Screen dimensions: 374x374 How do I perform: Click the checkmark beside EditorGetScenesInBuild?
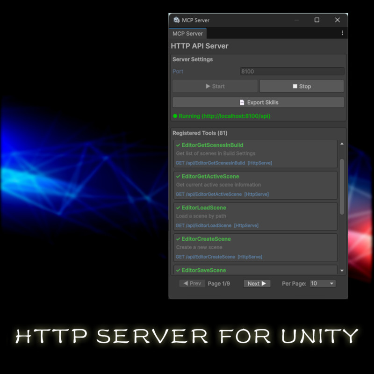pyautogui.click(x=178, y=145)
